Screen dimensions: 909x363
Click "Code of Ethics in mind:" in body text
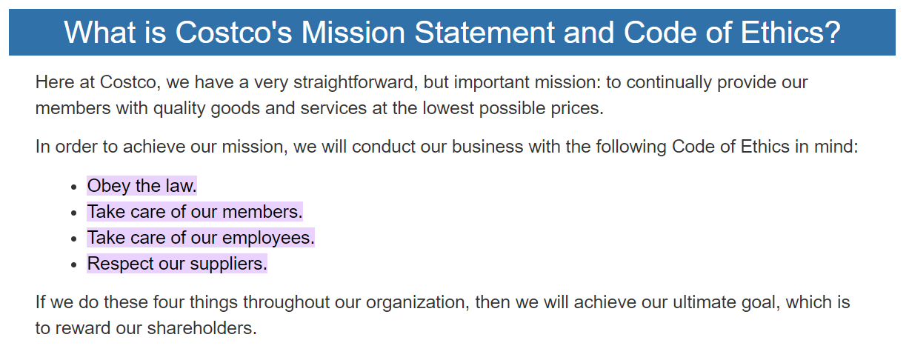tap(765, 147)
